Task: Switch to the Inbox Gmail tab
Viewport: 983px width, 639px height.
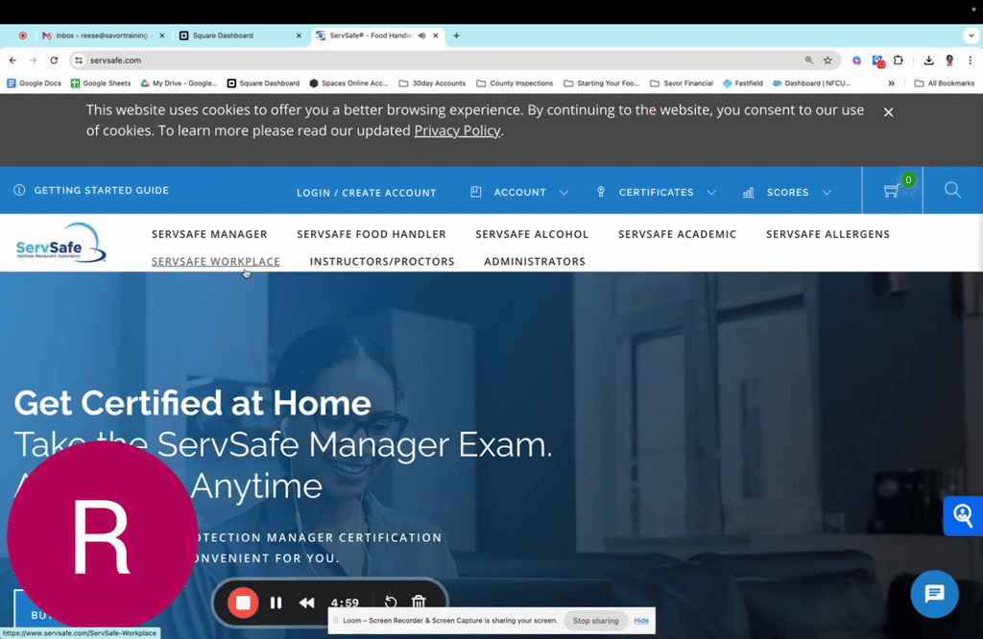Action: [102, 35]
